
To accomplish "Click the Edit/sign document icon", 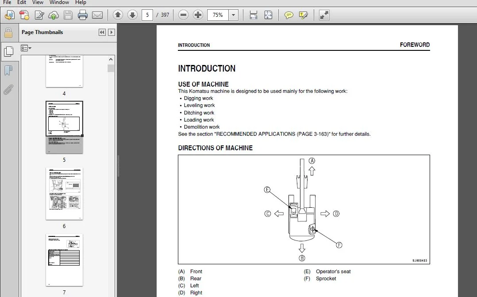I will coord(39,15).
